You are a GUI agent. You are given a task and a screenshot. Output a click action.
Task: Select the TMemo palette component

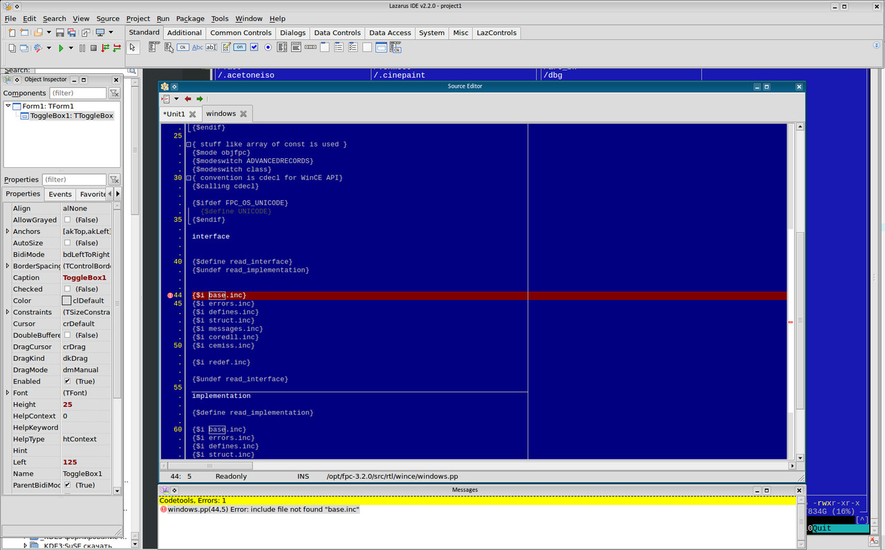[225, 47]
